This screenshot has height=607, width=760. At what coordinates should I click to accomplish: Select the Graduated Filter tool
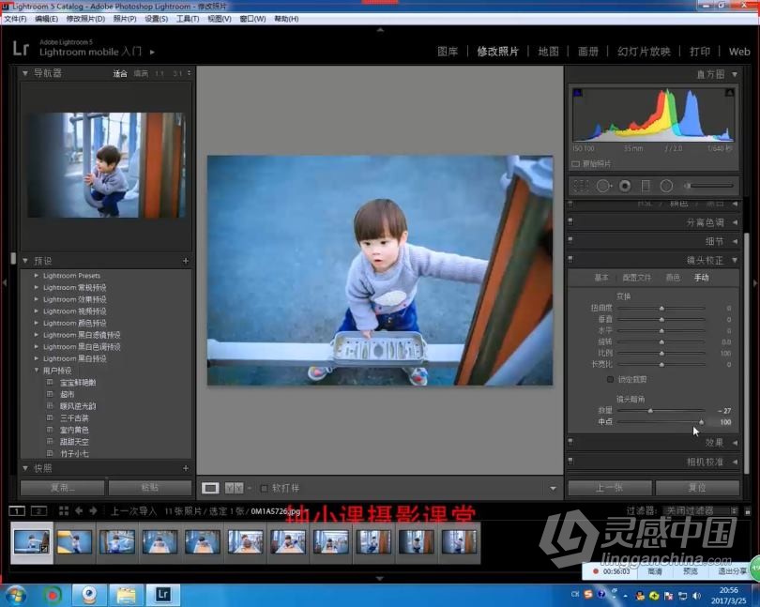click(646, 186)
